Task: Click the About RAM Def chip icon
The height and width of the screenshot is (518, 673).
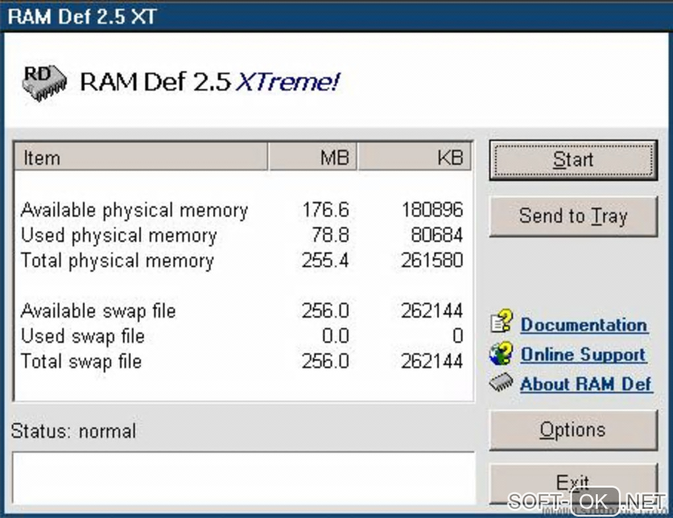Action: tap(501, 383)
